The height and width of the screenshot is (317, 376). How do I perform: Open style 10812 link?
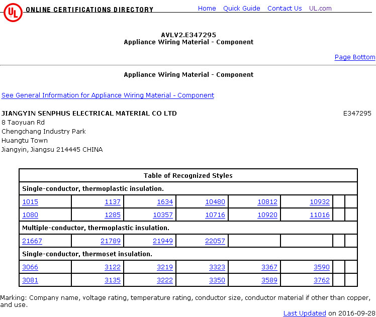pos(267,202)
